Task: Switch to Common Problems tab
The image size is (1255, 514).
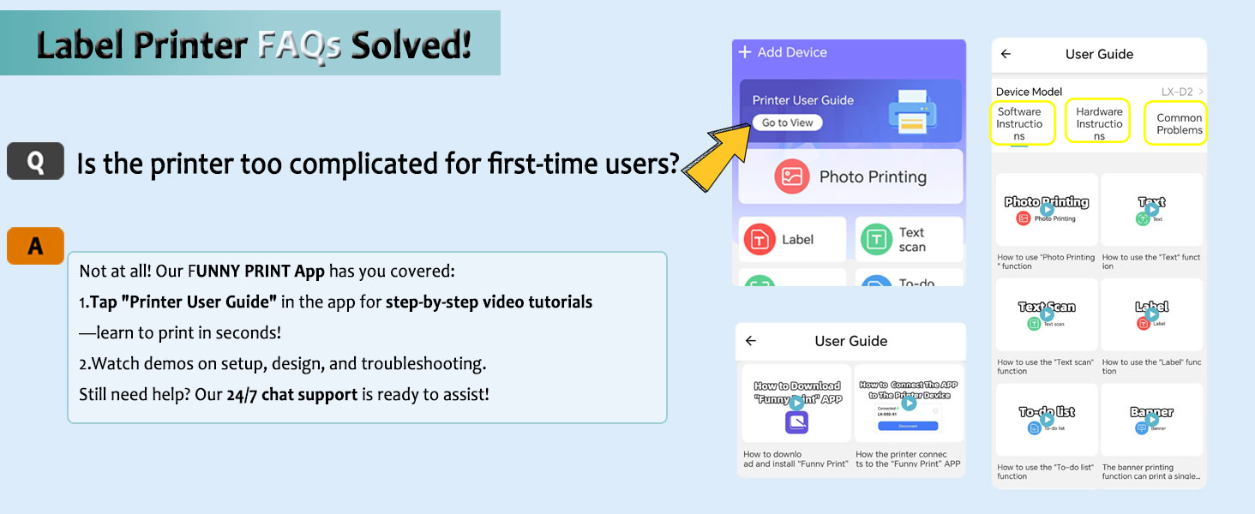Action: [1178, 123]
